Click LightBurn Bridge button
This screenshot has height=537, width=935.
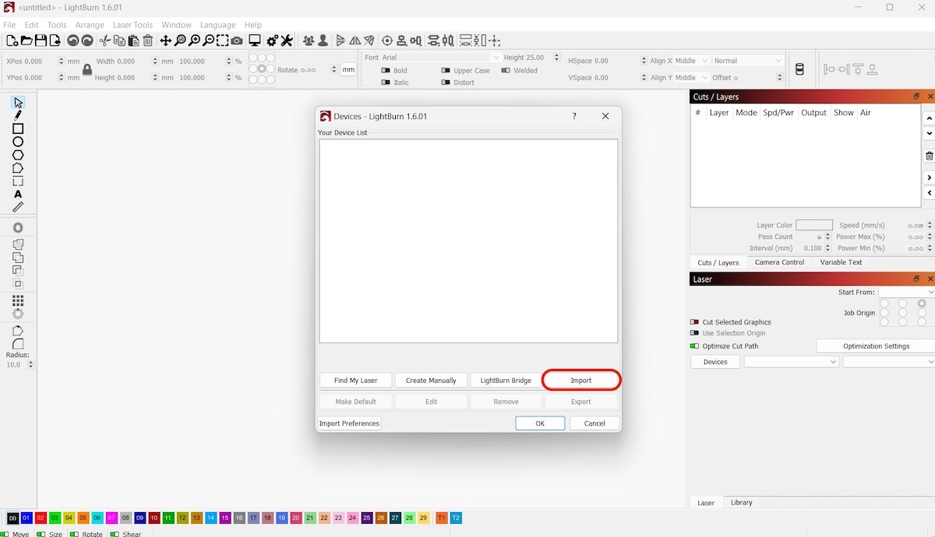tap(506, 381)
